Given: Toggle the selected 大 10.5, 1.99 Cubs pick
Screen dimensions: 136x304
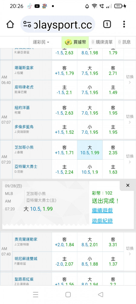Looking at the screenshot, I should pos(90,150).
